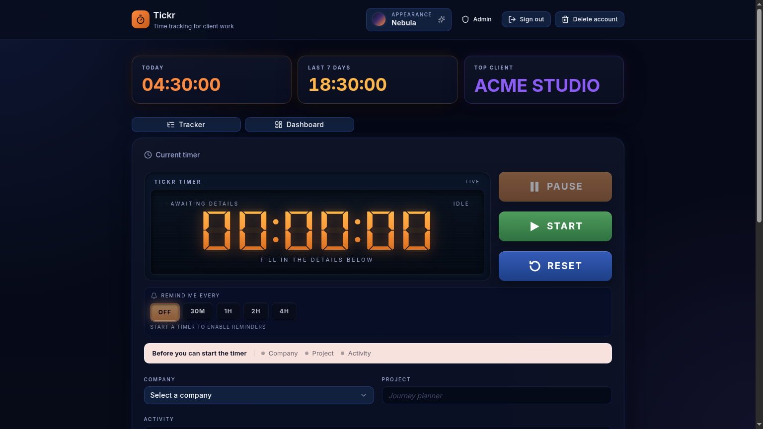Viewport: 763px width, 429px height.
Task: Click the Delete account button
Action: point(590,19)
